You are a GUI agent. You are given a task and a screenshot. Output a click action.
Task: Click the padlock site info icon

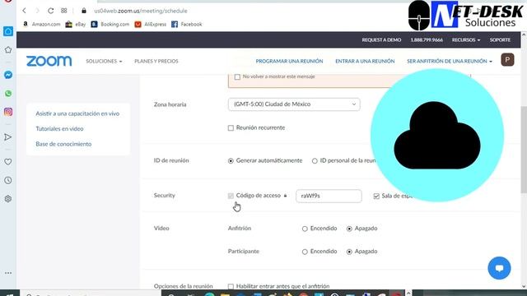tap(84, 11)
